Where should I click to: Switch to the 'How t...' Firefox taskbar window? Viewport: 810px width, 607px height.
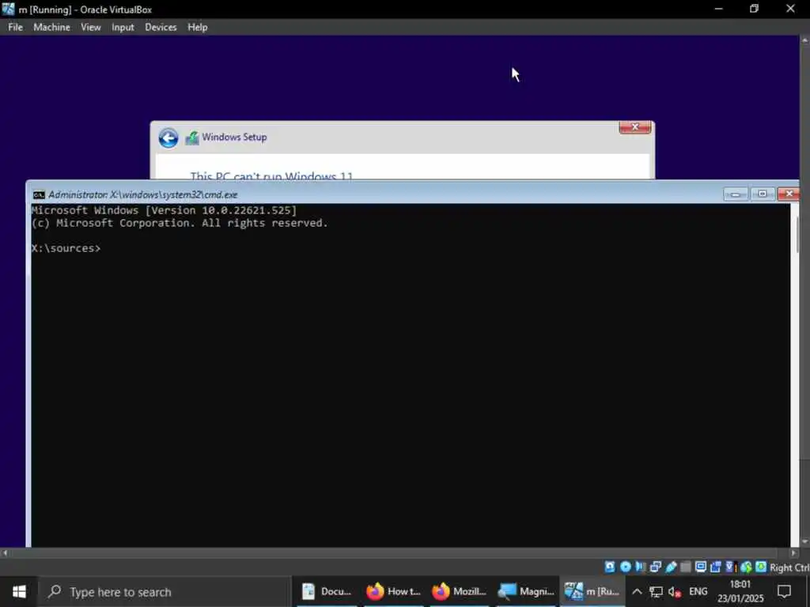click(394, 591)
